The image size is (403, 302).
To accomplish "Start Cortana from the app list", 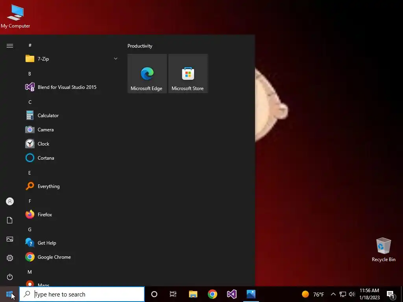I will pos(72,158).
